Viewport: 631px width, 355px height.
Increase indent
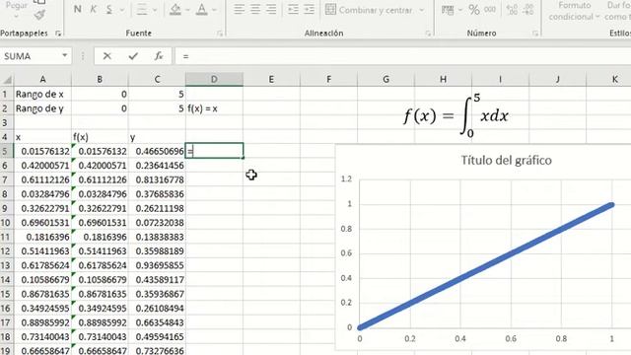(x=309, y=9)
